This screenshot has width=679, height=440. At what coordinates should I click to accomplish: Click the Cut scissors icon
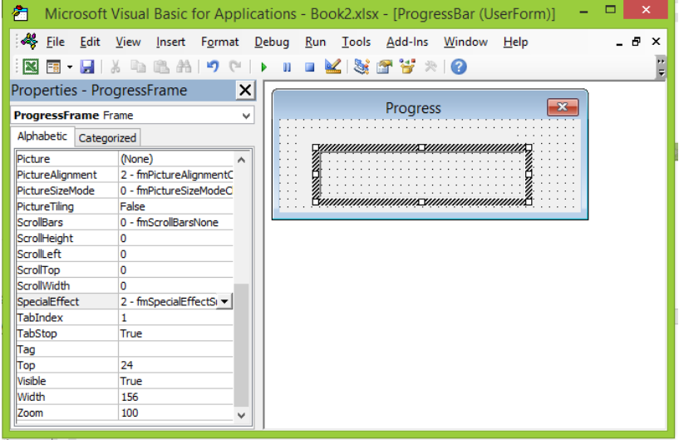tap(116, 67)
